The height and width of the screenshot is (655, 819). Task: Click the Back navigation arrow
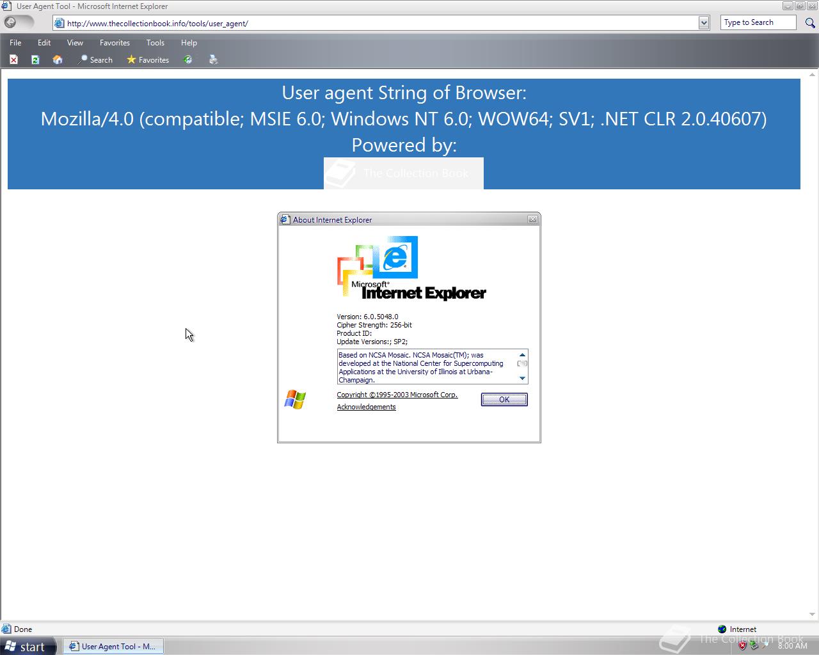pos(10,22)
